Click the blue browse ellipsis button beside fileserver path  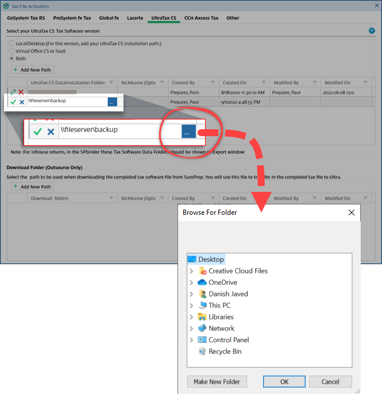pos(113,102)
